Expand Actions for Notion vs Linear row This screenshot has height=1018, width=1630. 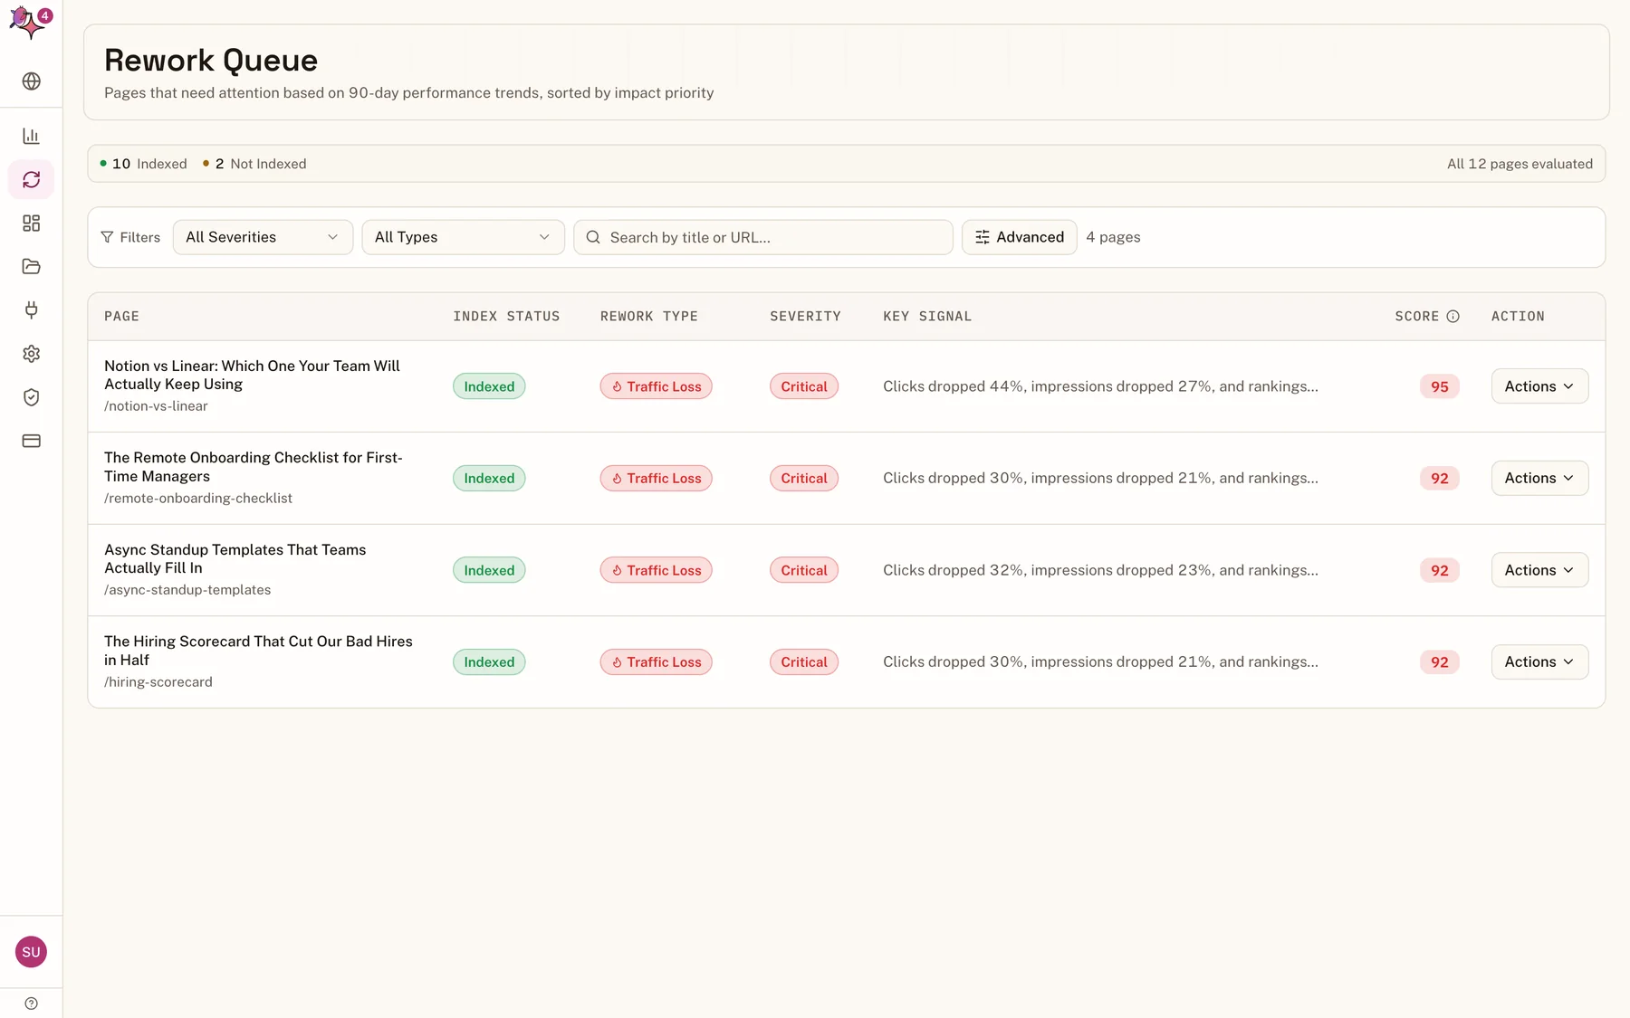click(1539, 386)
